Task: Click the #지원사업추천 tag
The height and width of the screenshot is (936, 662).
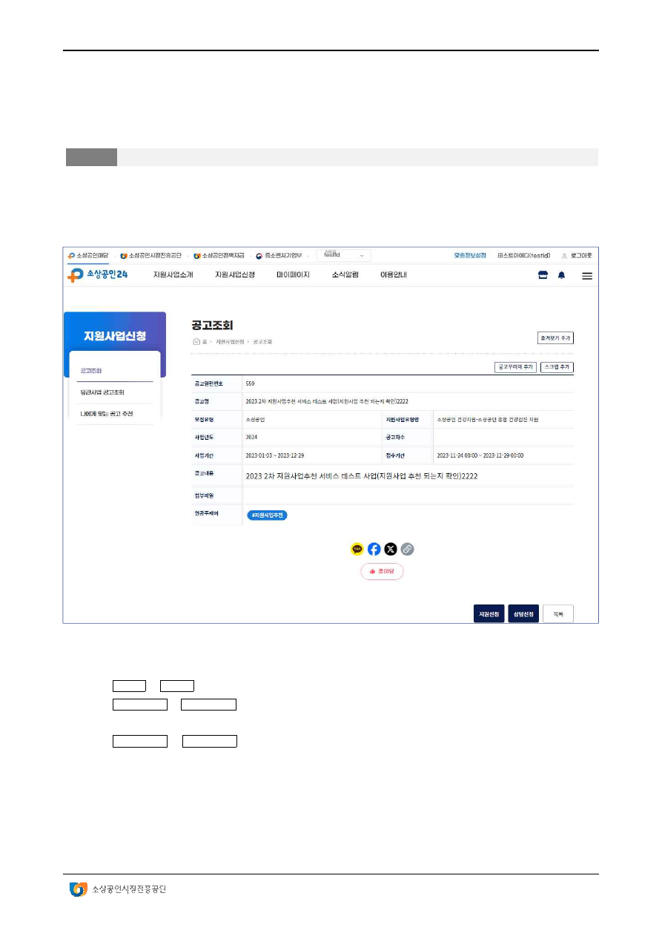Action: (x=267, y=515)
